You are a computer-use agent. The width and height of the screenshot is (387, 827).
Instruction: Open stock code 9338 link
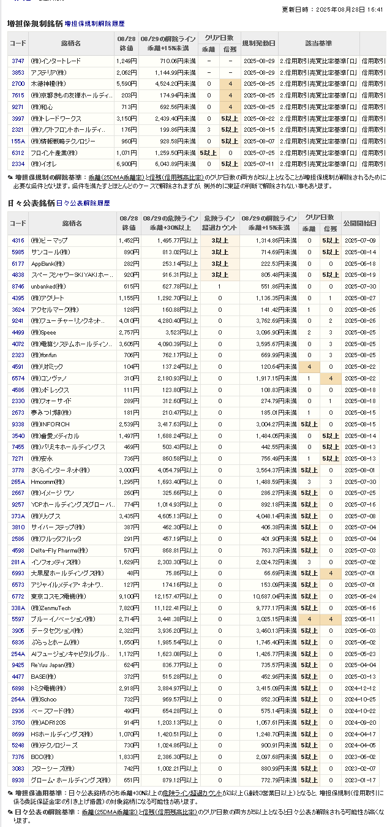18,424
